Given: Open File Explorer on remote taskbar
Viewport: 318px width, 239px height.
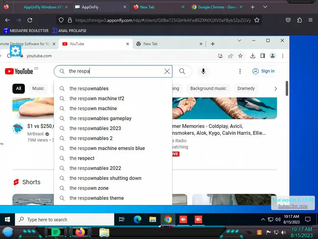Looking at the screenshot, I should pyautogui.click(x=152, y=219).
